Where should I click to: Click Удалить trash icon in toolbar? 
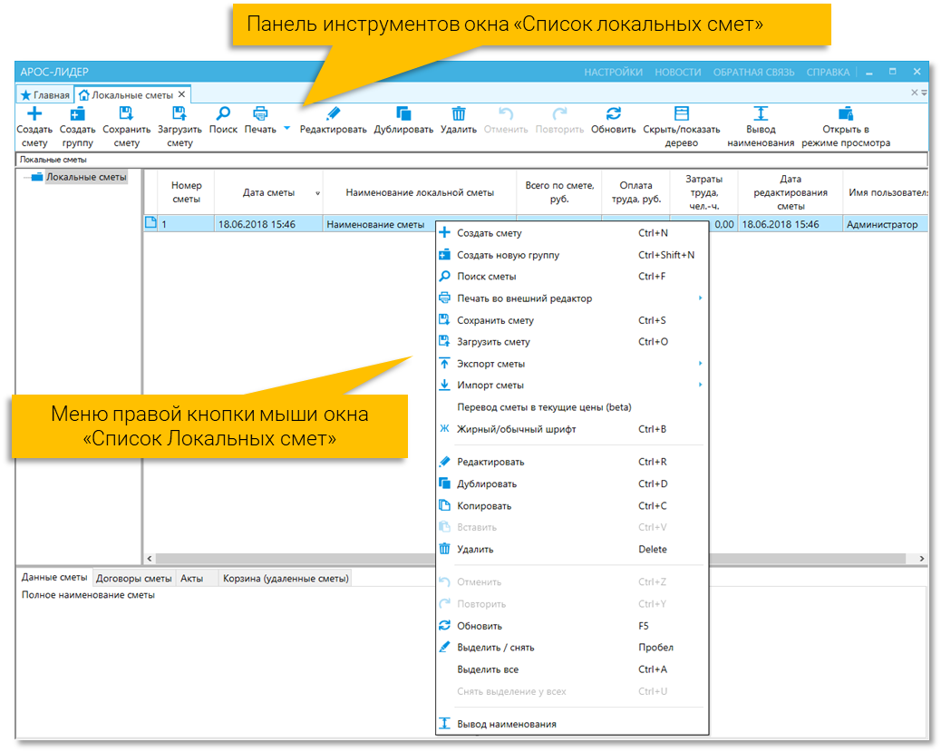(459, 113)
